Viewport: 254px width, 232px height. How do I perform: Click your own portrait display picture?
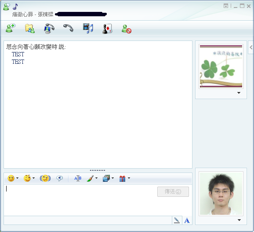point(221,194)
